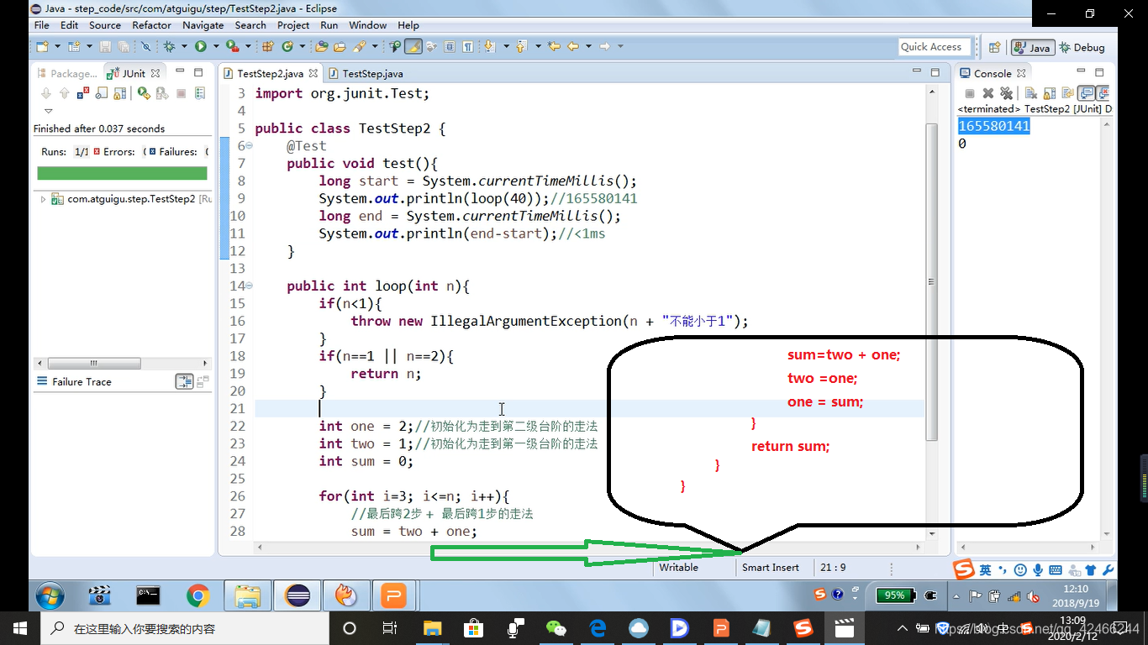Open the Window menu
The height and width of the screenshot is (645, 1148).
pyautogui.click(x=368, y=25)
